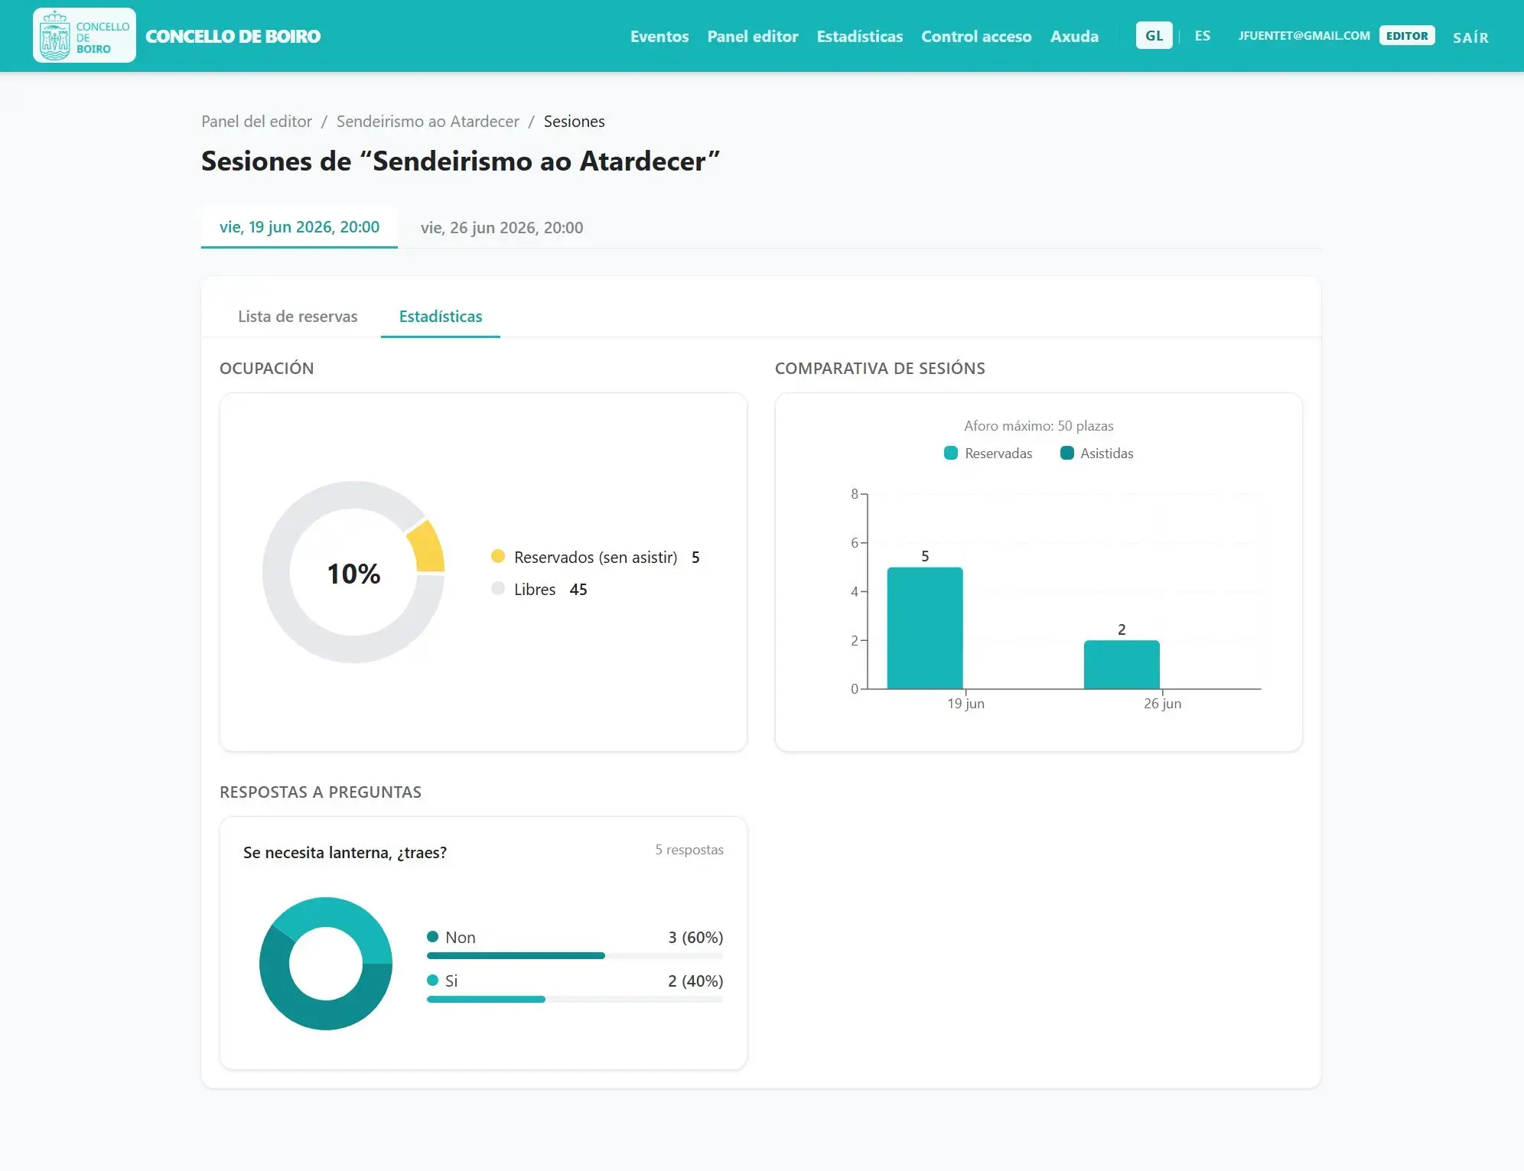Select the vie, 19 jun 2026 session tab
1524x1171 pixels.
pos(299,227)
